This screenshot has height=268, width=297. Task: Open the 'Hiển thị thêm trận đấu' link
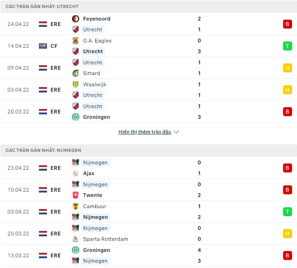145,132
